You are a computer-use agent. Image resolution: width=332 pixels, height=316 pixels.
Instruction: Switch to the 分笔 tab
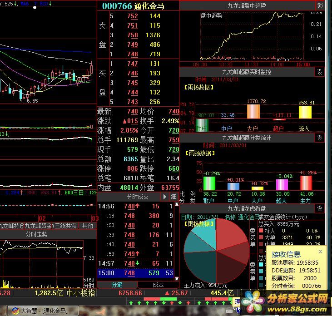pos(117,285)
